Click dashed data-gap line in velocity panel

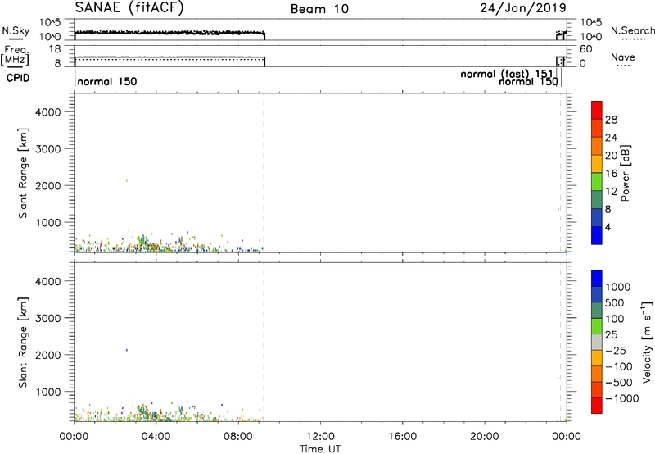(264, 343)
